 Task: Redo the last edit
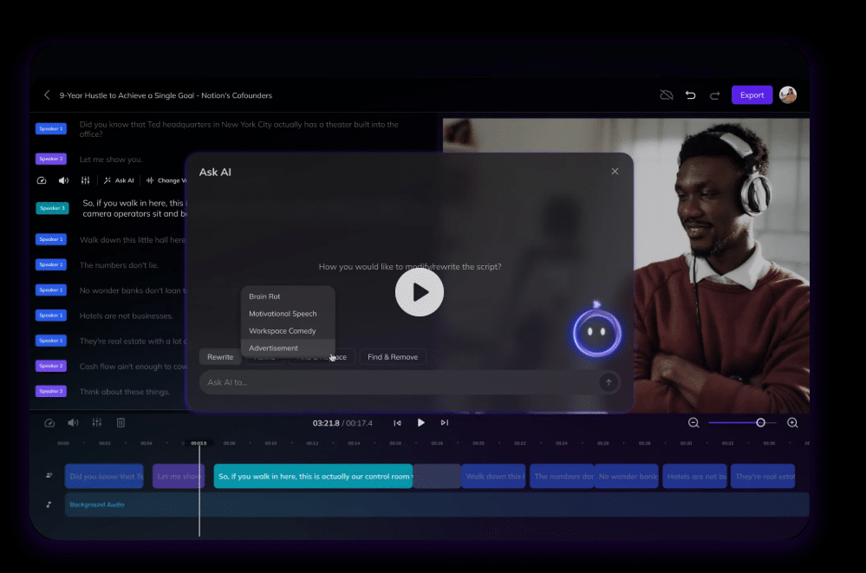[714, 95]
